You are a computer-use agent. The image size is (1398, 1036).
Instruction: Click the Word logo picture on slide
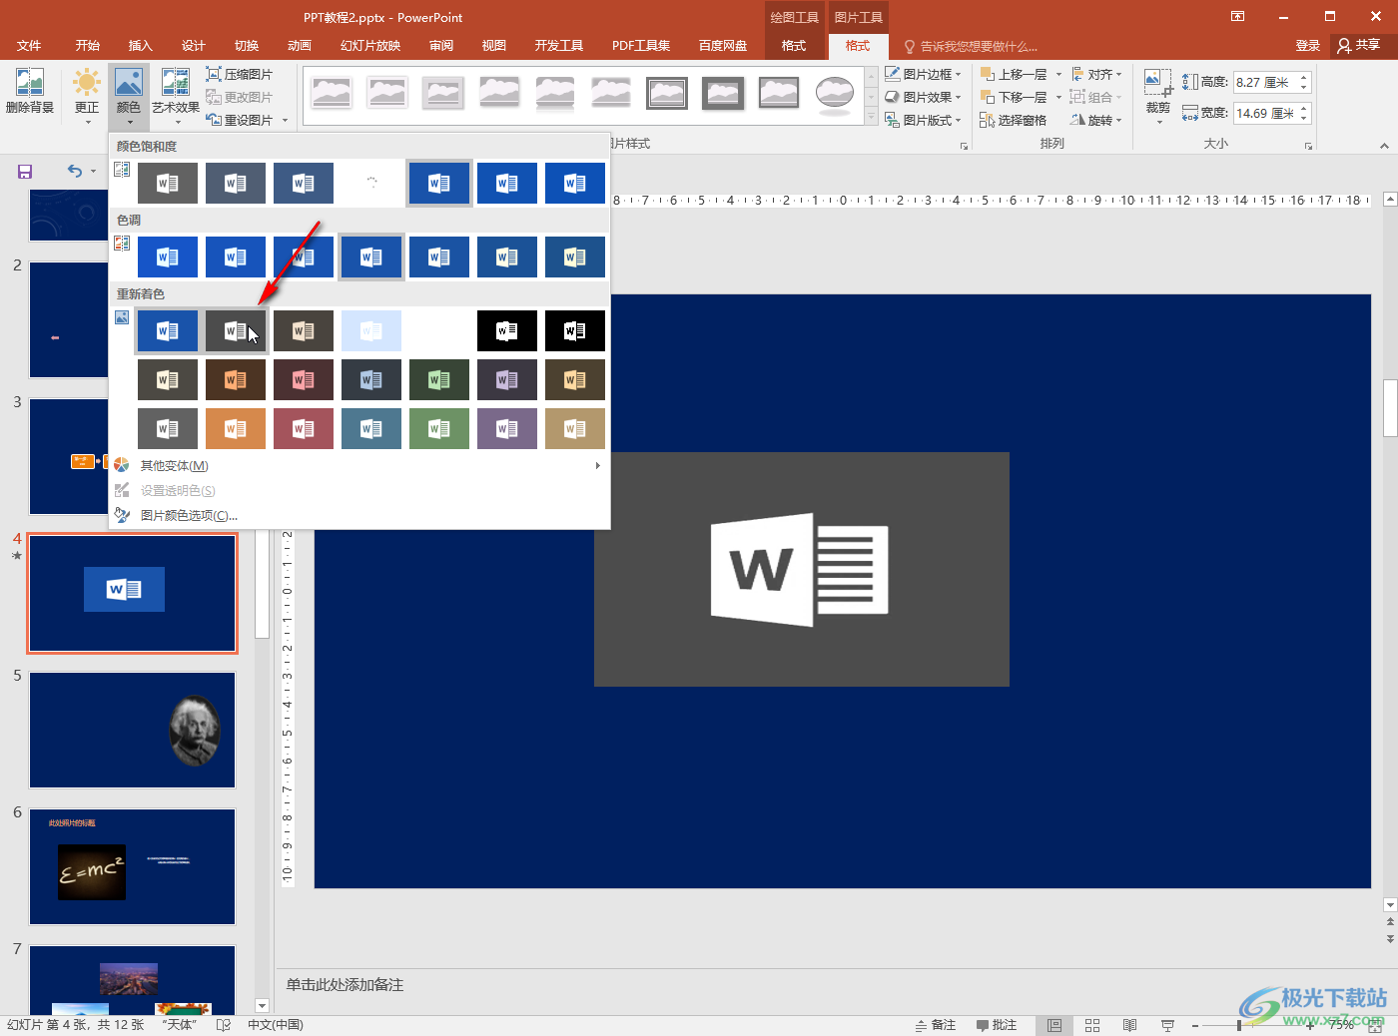tap(801, 569)
